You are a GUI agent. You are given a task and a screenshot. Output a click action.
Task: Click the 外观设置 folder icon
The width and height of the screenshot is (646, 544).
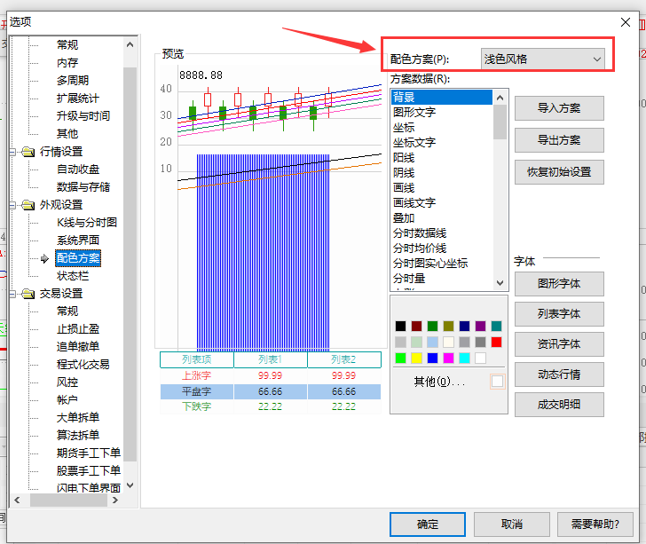[28, 205]
